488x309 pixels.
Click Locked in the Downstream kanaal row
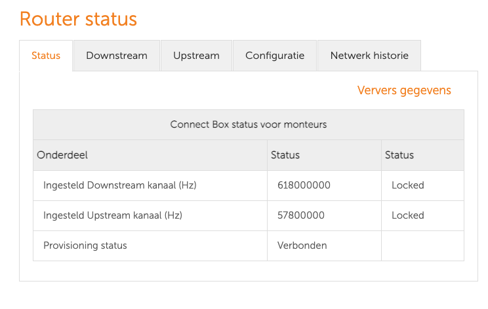pos(408,185)
